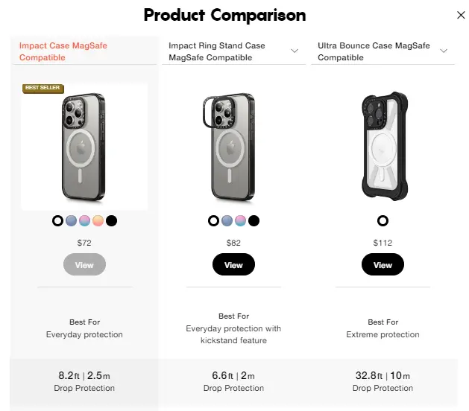Screen dimensions: 469x411
Task: Select peach swatch for Impact Case
Action: (x=98, y=220)
